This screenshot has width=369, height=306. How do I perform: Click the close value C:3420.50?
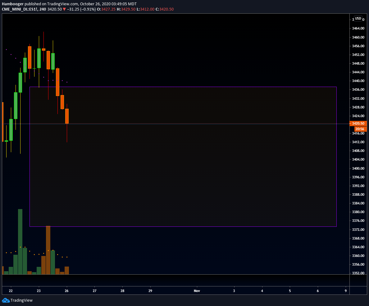165,9
